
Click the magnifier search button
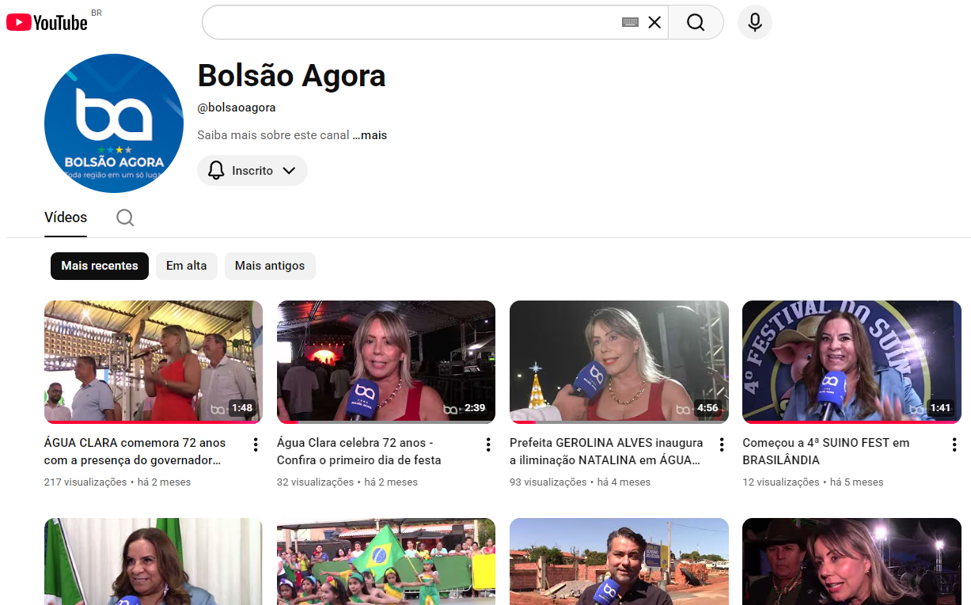(x=696, y=22)
